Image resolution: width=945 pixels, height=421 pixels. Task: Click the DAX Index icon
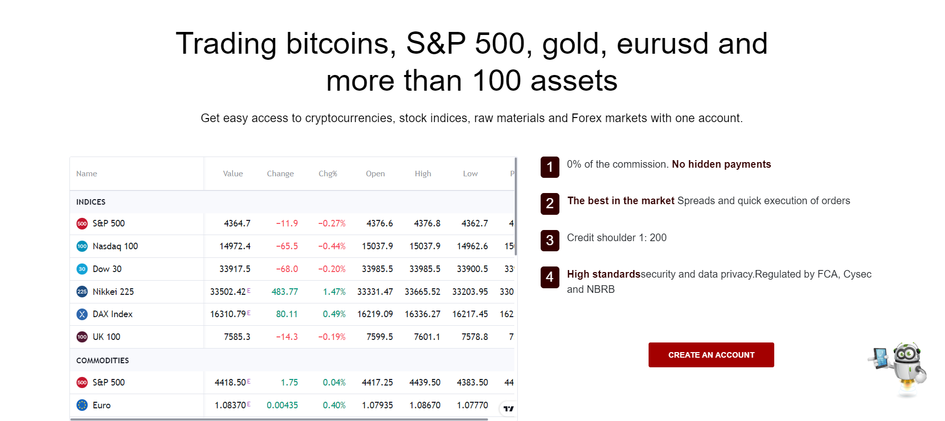click(82, 314)
